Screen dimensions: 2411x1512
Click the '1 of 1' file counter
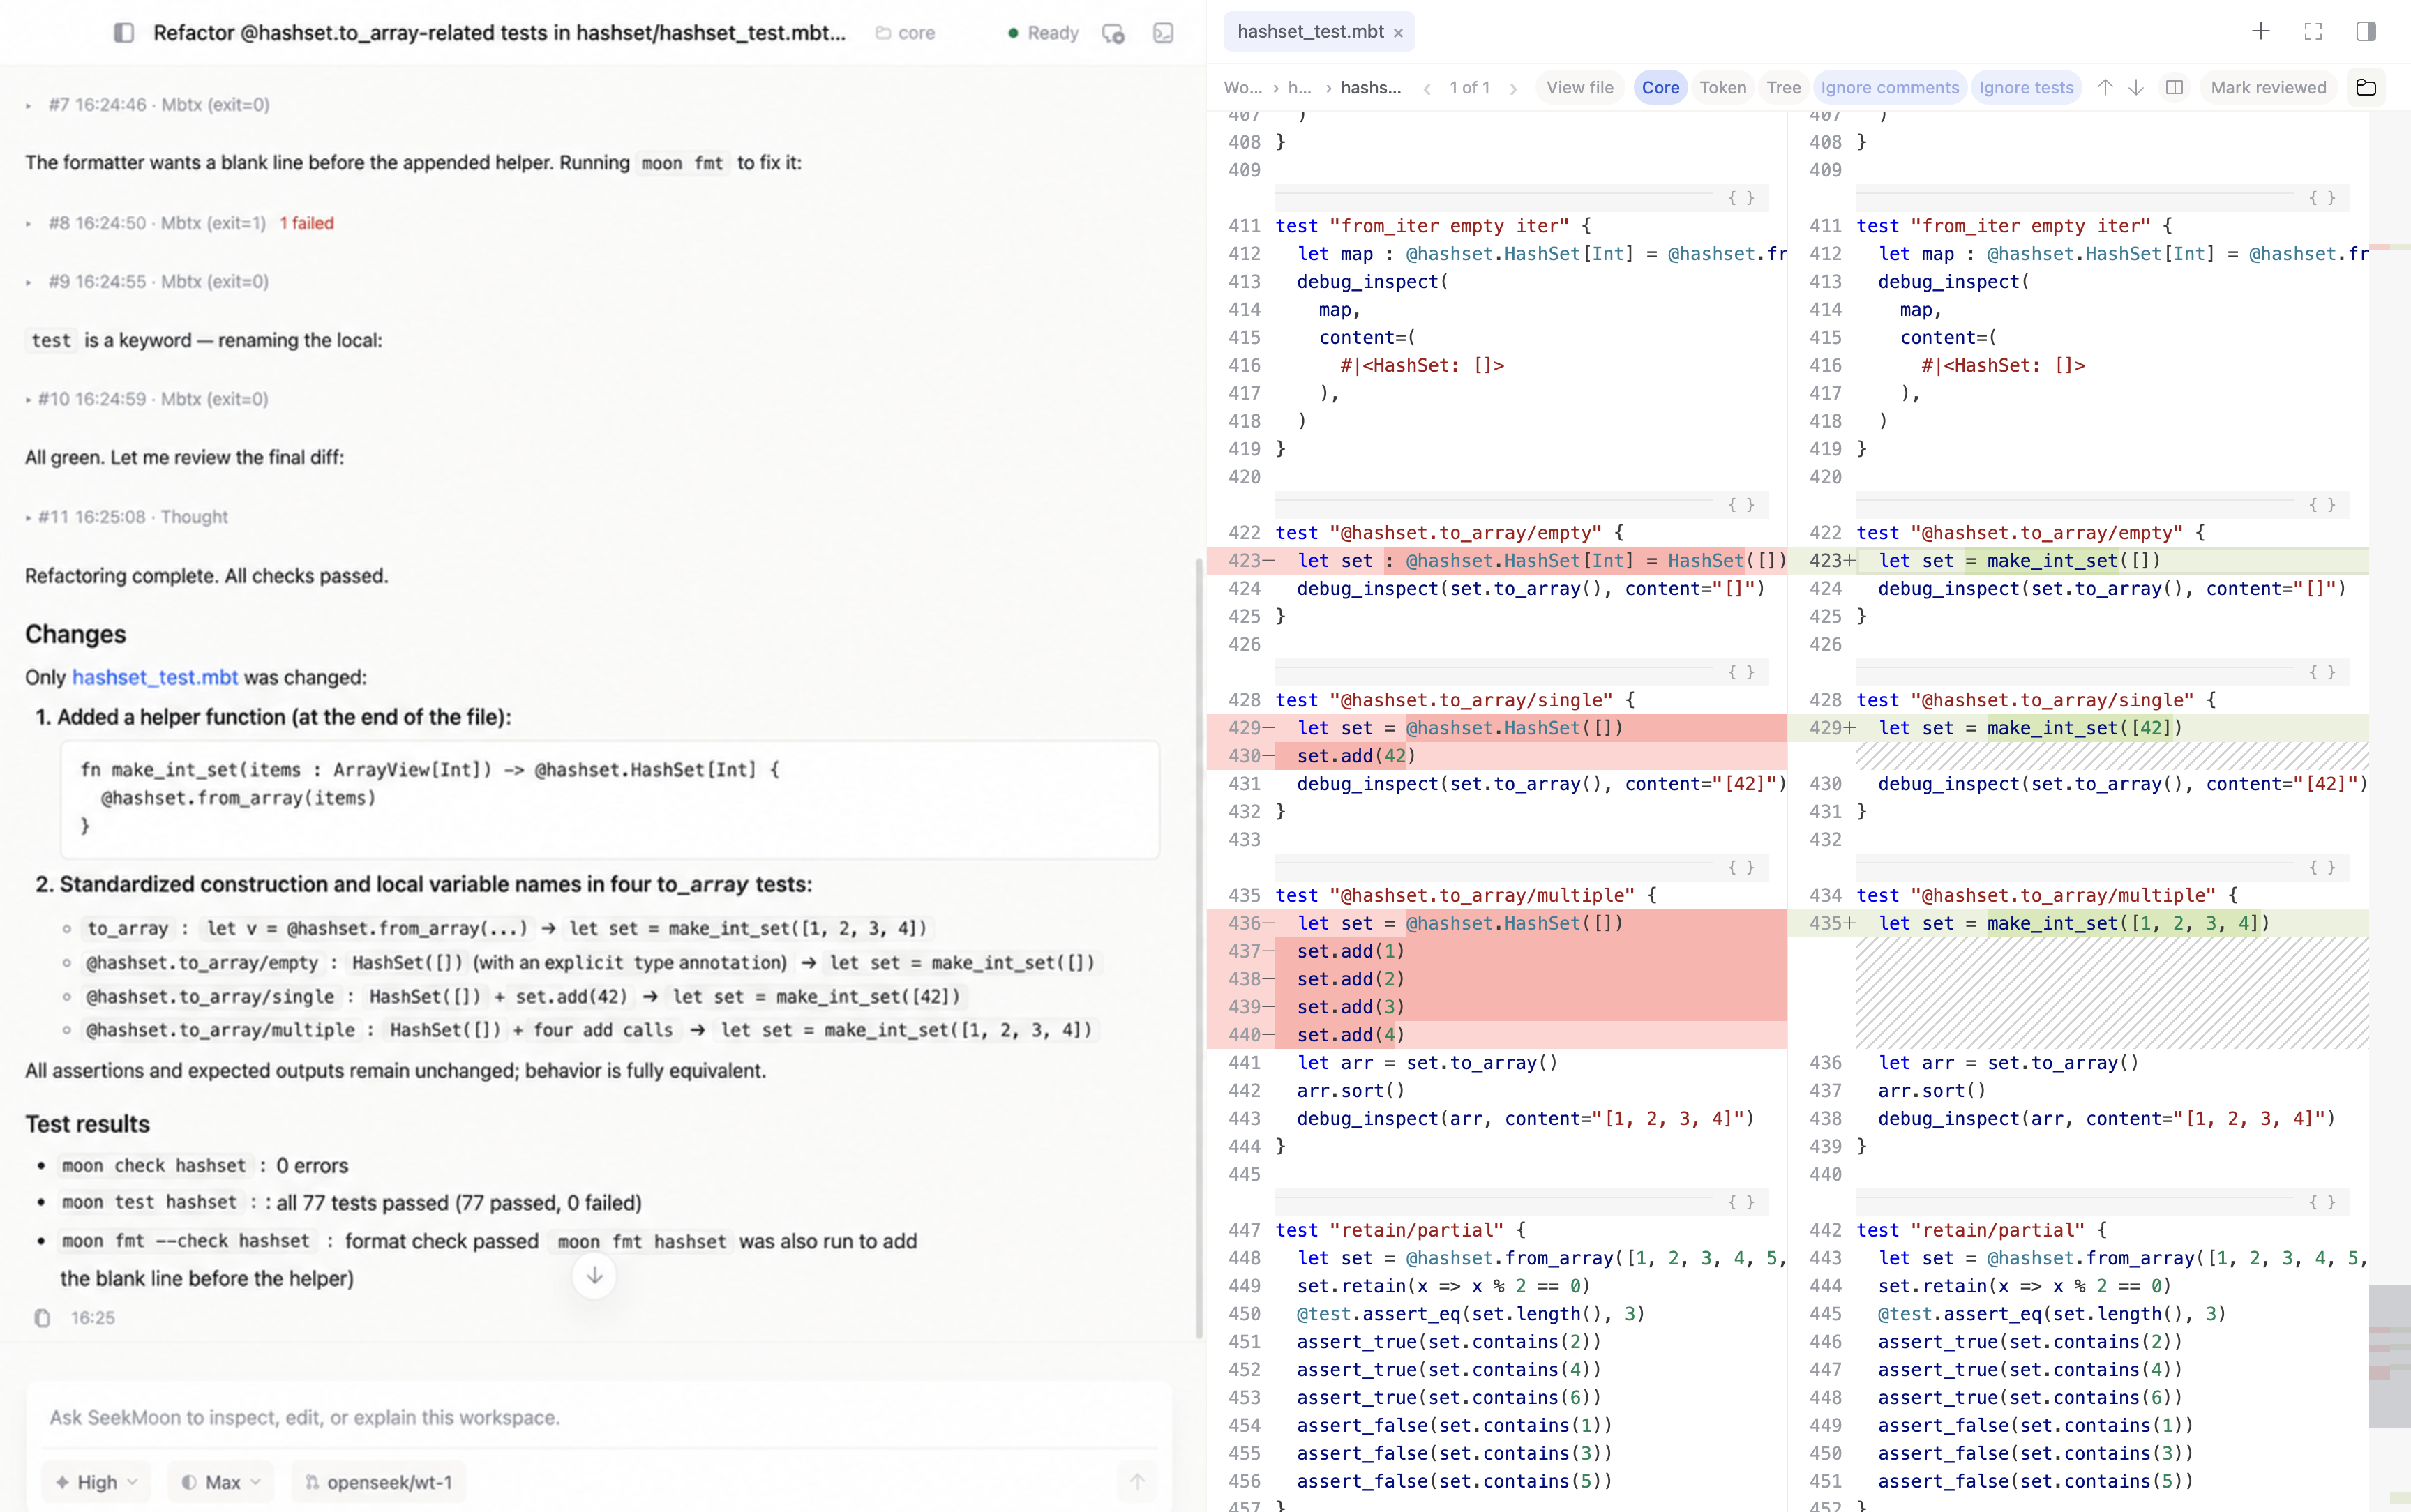(x=1469, y=88)
